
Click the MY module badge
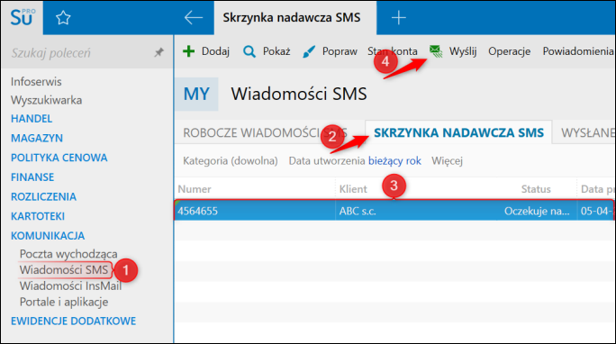tap(196, 94)
